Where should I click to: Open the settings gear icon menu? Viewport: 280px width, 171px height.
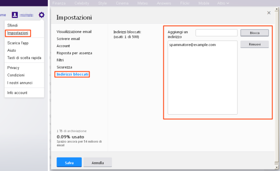(42, 15)
